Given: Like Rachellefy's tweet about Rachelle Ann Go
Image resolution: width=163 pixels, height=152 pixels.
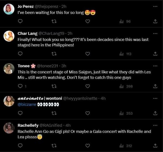Looking at the screenshot, I should 87,145.
